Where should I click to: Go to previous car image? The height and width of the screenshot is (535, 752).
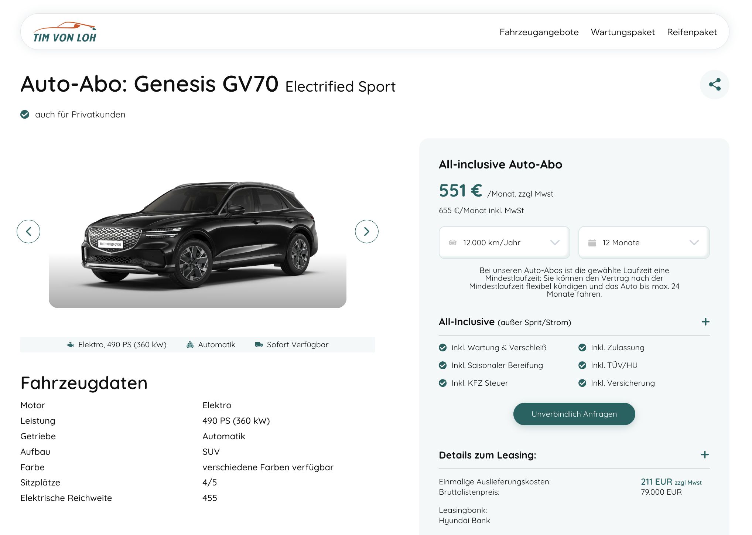click(x=28, y=232)
